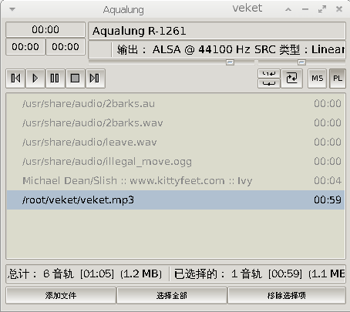Screen dimensions: 350x312
Task: Select /usr/share/audio/2barks.au in the playlist
Action: 176,104
